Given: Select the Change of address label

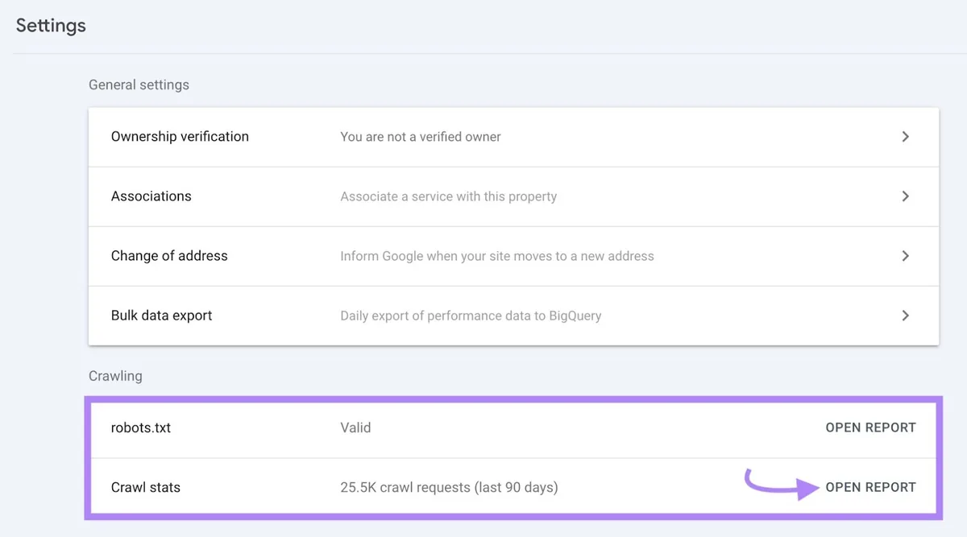Looking at the screenshot, I should (x=169, y=256).
